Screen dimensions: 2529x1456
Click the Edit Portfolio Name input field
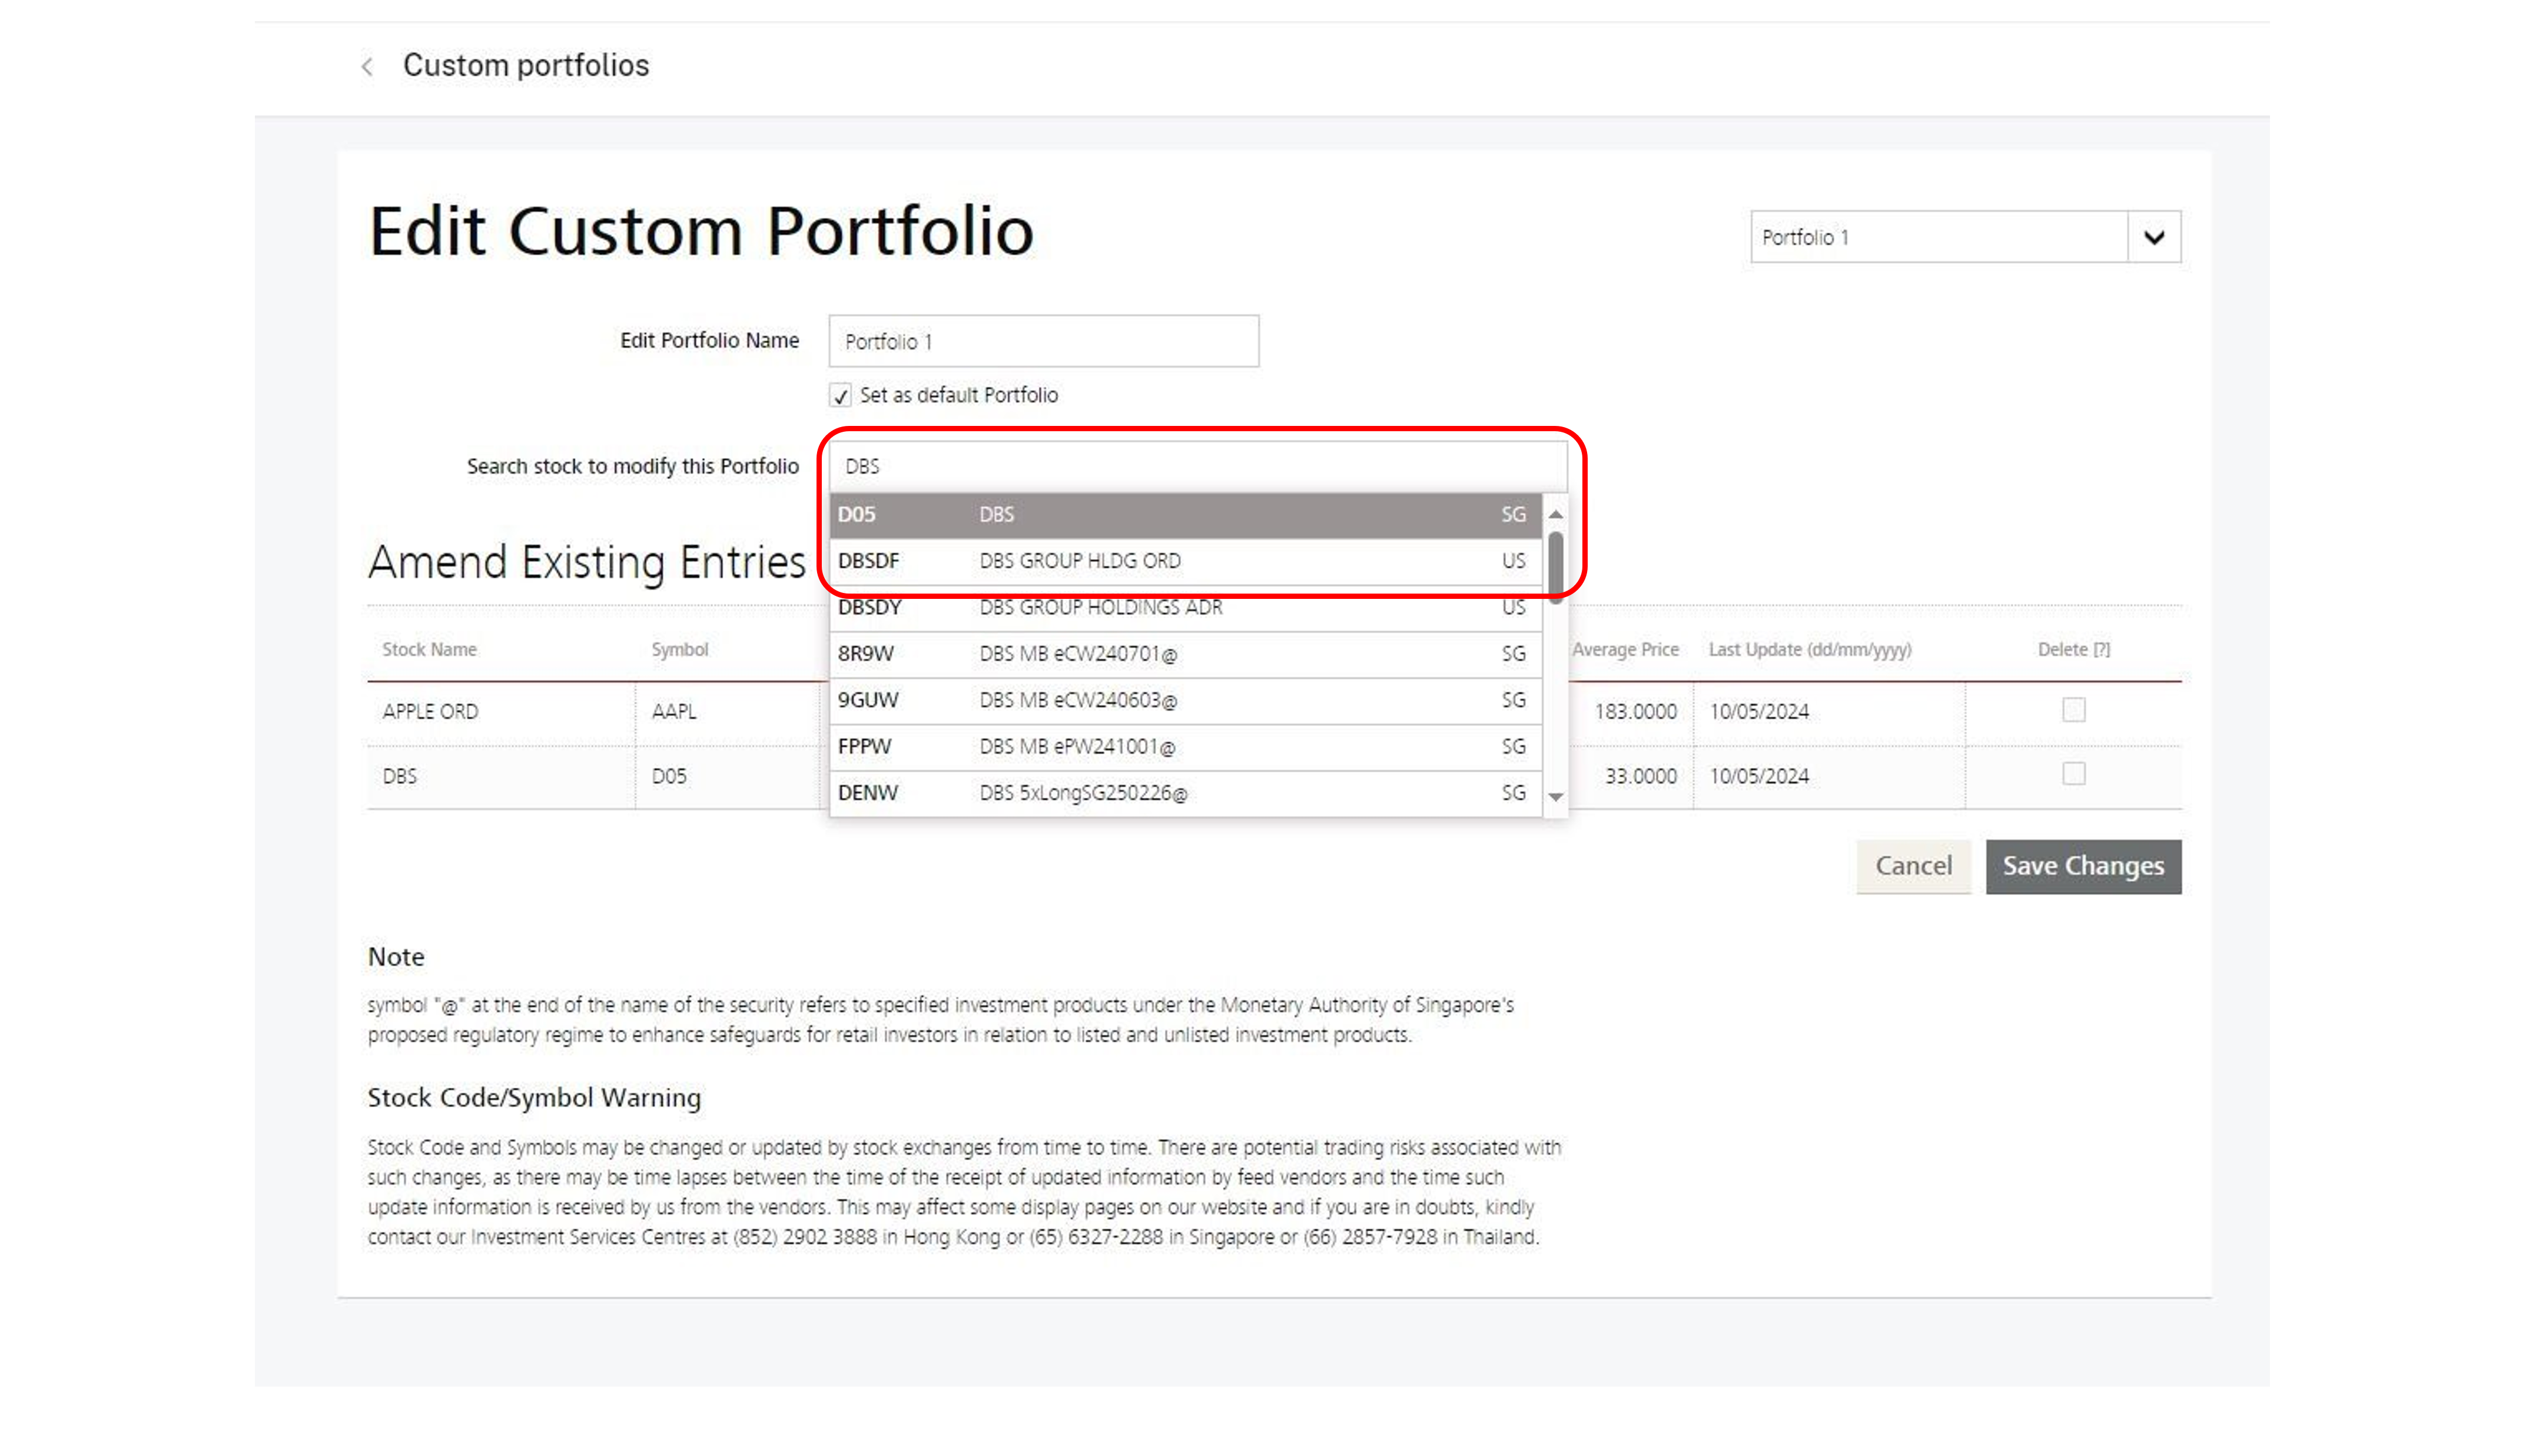(x=1043, y=342)
